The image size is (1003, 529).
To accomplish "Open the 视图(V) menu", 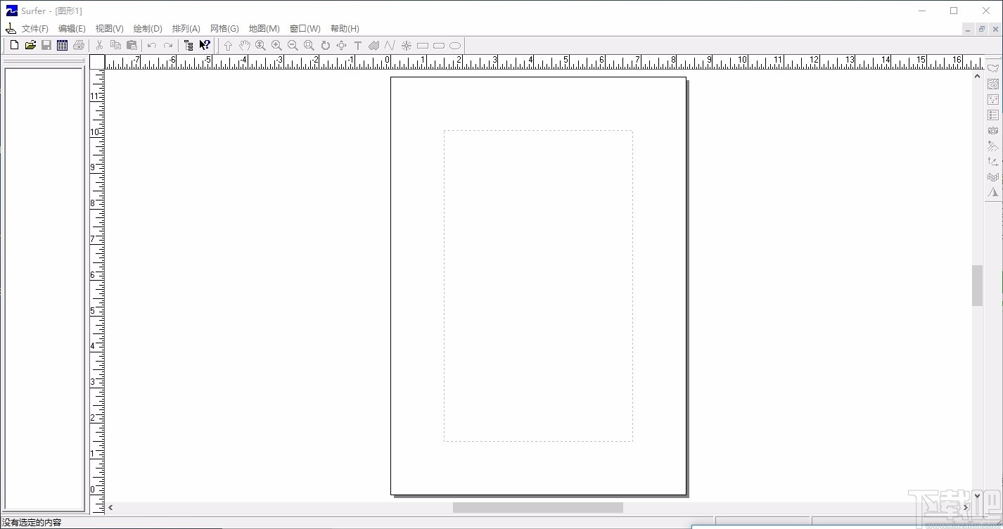I will tap(109, 29).
